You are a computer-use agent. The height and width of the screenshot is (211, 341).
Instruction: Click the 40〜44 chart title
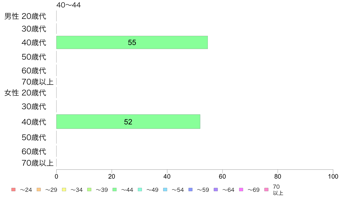point(69,5)
